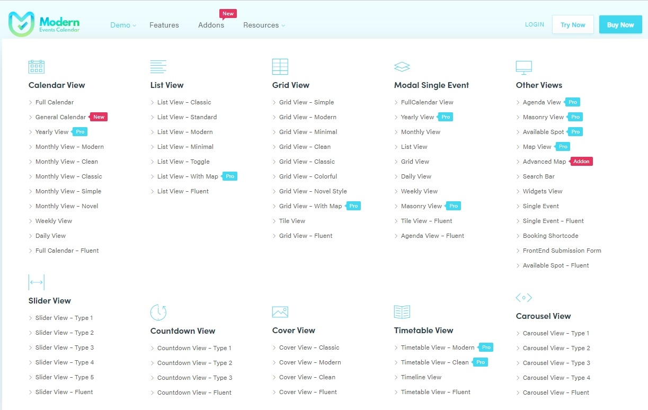Viewport: 648px width, 410px height.
Task: Open the General Calendar demo link
Action: tap(60, 117)
